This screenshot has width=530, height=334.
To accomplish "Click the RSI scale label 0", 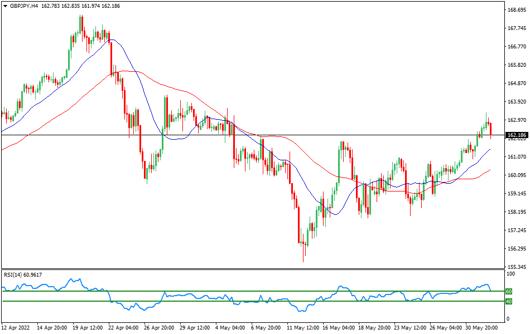I will click(x=507, y=319).
